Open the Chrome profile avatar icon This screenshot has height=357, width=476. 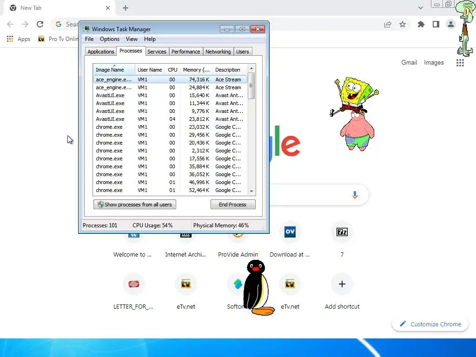point(451,24)
